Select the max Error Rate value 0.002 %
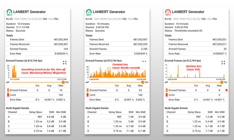234x140 pixels. (x=61, y=100)
